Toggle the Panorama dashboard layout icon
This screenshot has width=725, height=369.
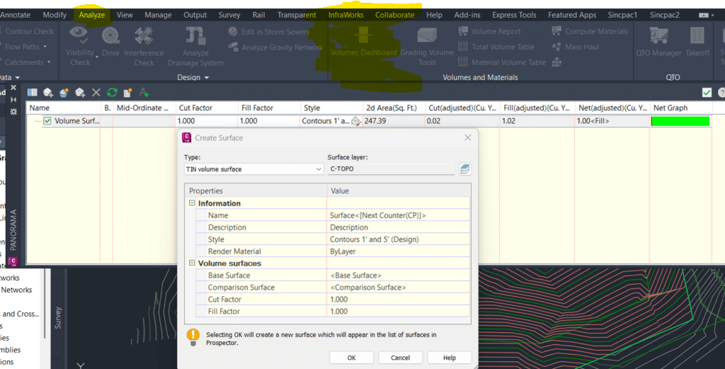pos(33,93)
